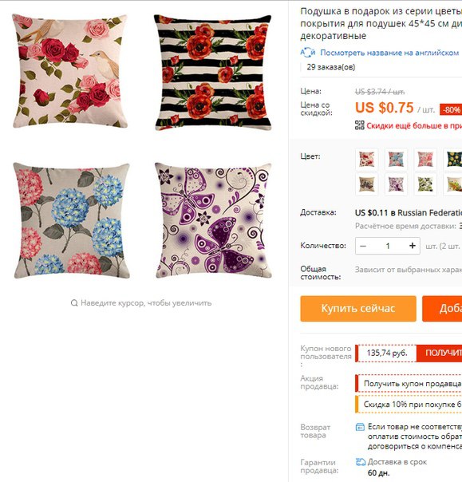Click the return policy icon

click(360, 427)
